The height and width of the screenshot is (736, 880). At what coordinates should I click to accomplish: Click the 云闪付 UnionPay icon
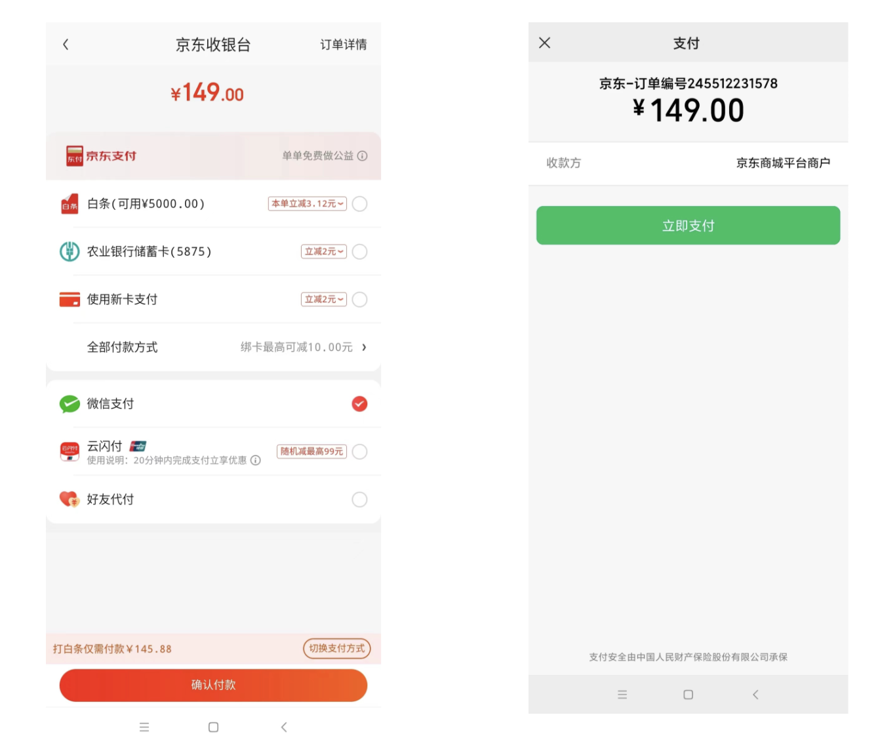click(x=69, y=451)
